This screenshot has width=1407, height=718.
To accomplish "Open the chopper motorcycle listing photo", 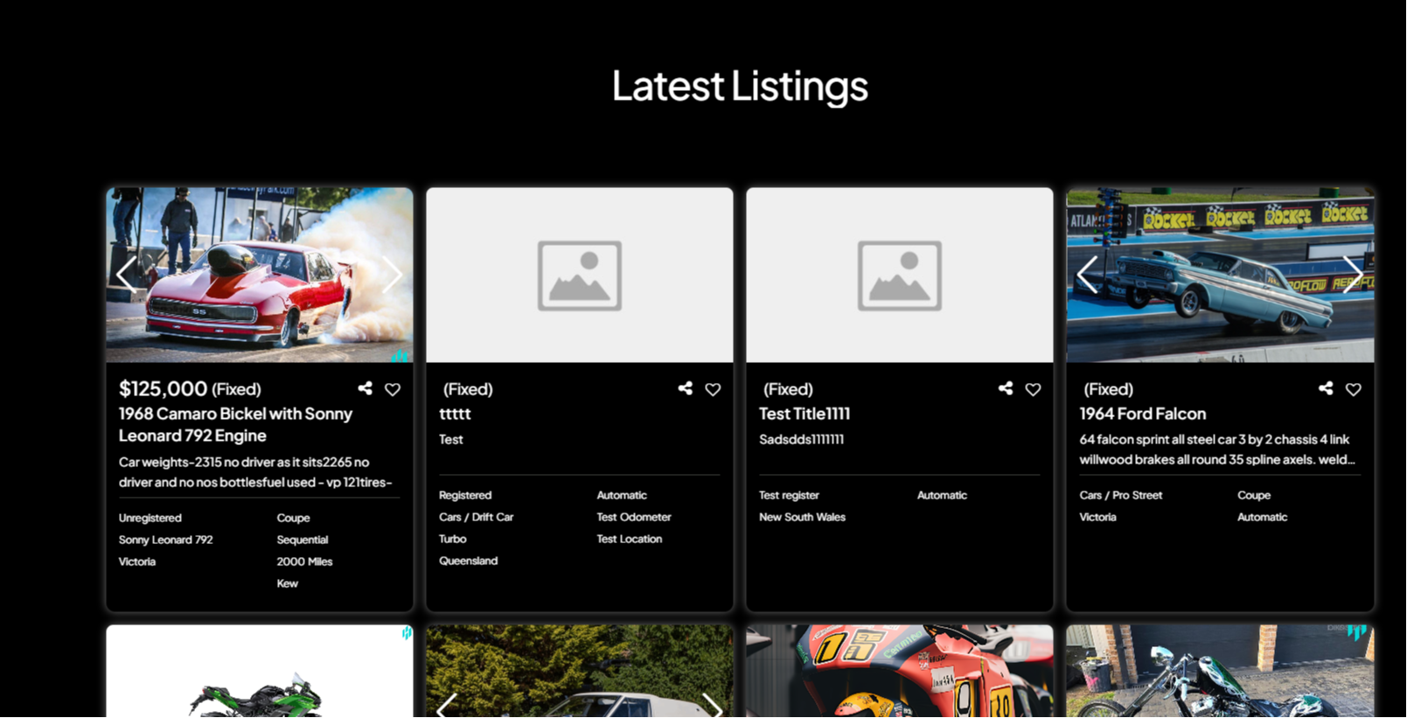I will click(x=1219, y=673).
